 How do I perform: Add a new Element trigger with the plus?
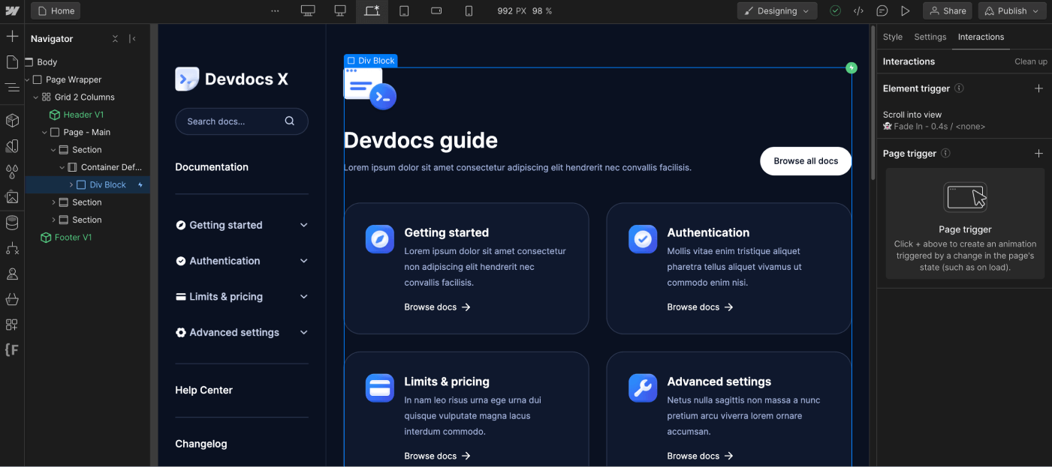pos(1039,88)
